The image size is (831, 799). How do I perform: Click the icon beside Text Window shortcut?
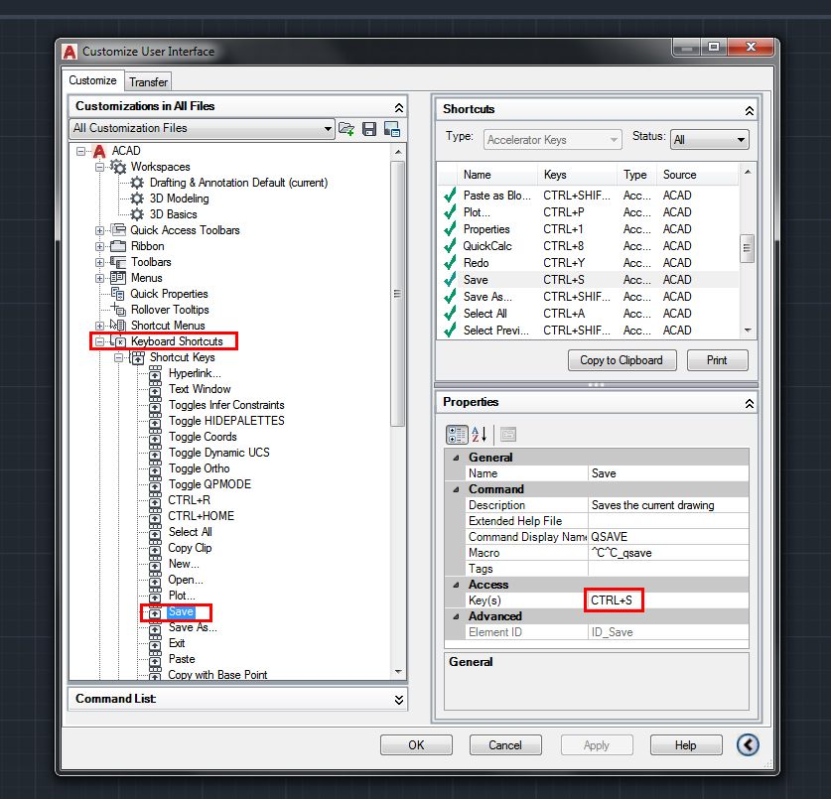pos(155,389)
